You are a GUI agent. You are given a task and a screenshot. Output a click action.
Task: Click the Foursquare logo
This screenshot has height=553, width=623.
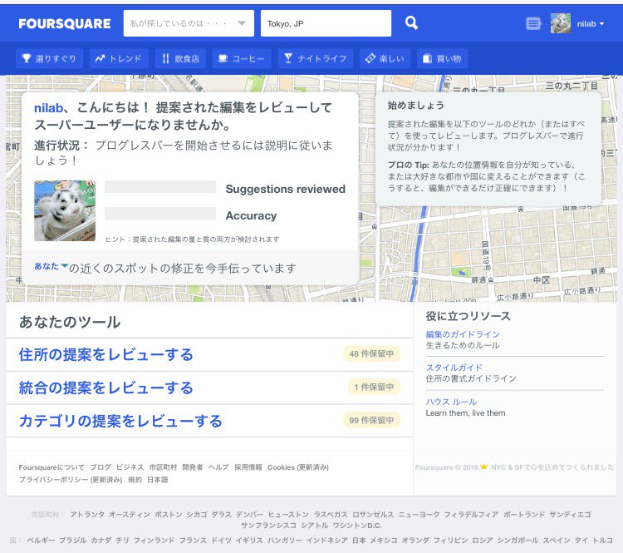64,23
